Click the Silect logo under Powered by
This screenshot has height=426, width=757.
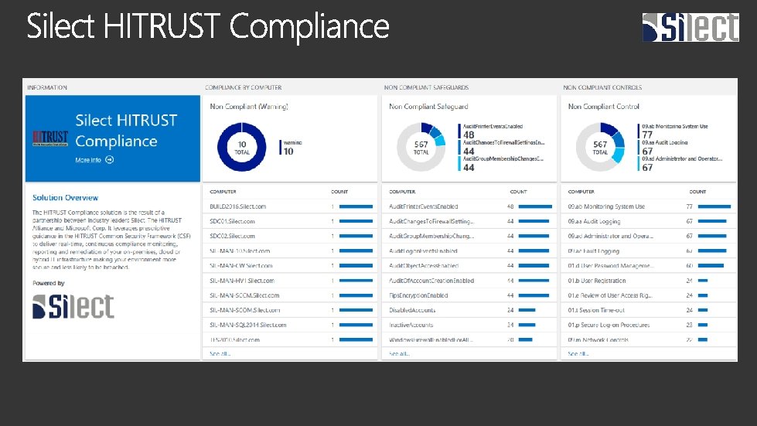point(73,306)
